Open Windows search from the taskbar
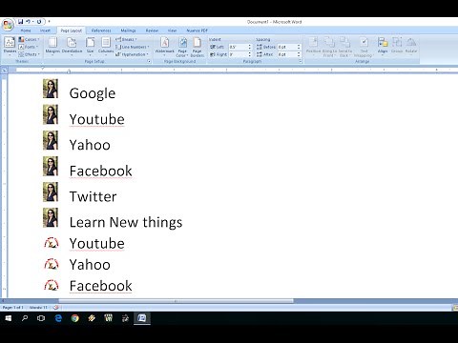The image size is (458, 343). click(25, 318)
